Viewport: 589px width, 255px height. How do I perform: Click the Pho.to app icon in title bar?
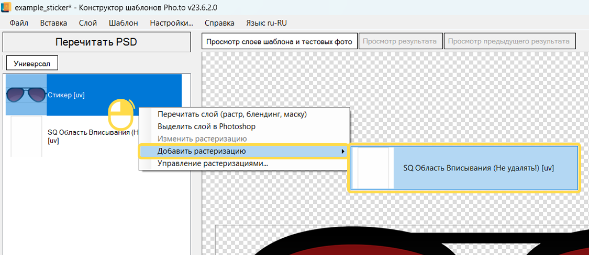coord(6,8)
